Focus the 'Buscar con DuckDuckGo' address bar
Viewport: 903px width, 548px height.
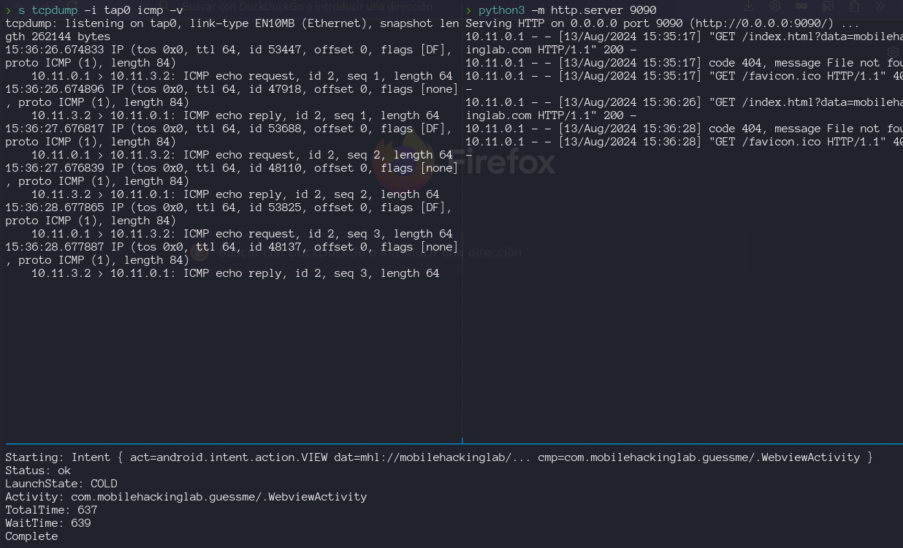(x=307, y=7)
